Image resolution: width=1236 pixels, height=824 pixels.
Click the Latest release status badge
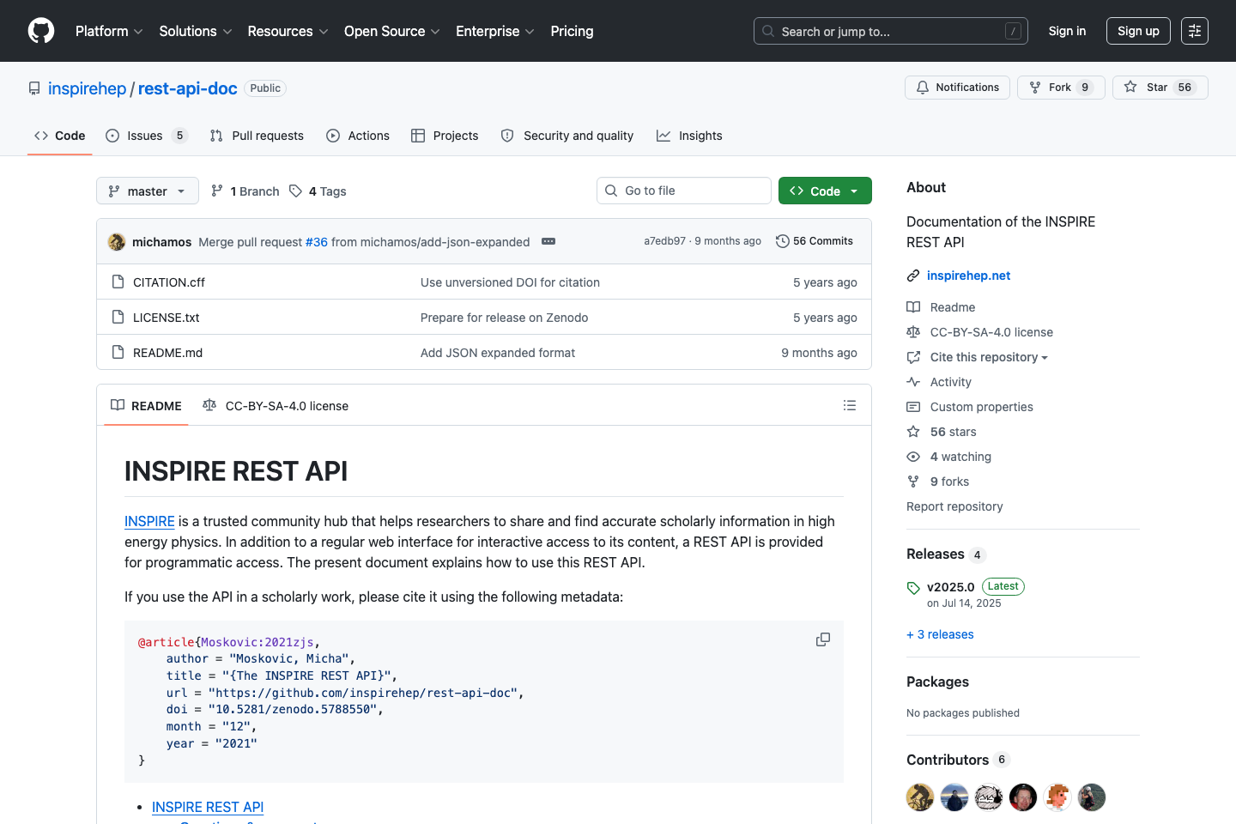1003,586
